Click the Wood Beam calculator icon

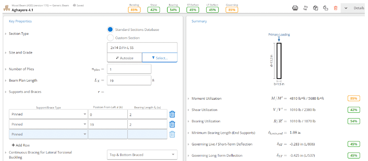(x=6, y=8)
